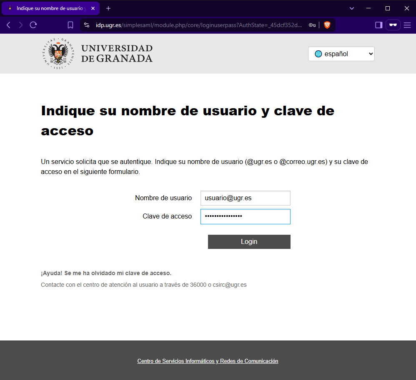
Task: Open Centro de Servicios Informáticos link
Action: pos(208,361)
